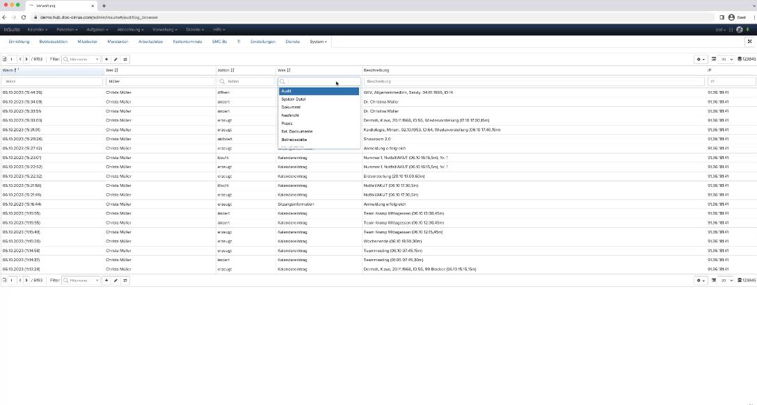Screen dimensions: 757x405
Task: Open the Einstellungen tab
Action: 262,42
